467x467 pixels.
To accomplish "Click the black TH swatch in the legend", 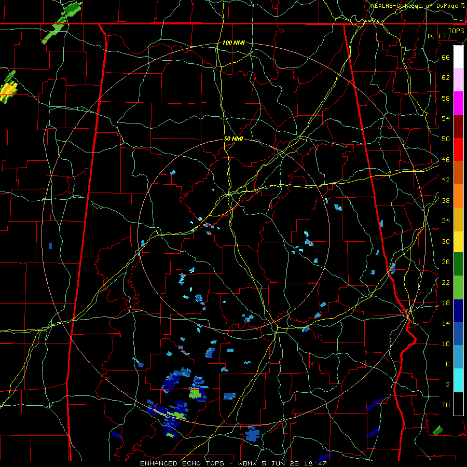I will [458, 404].
